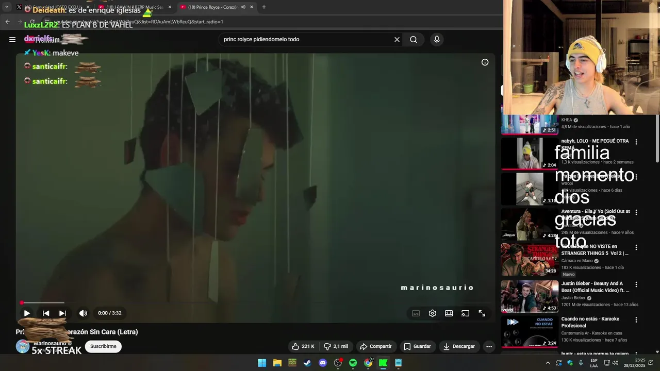Open options for nabyh LOLO video
660x371 pixels.
coord(636,142)
